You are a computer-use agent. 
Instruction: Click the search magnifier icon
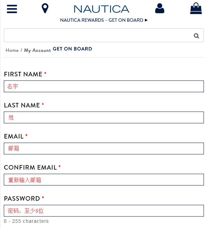[196, 36]
